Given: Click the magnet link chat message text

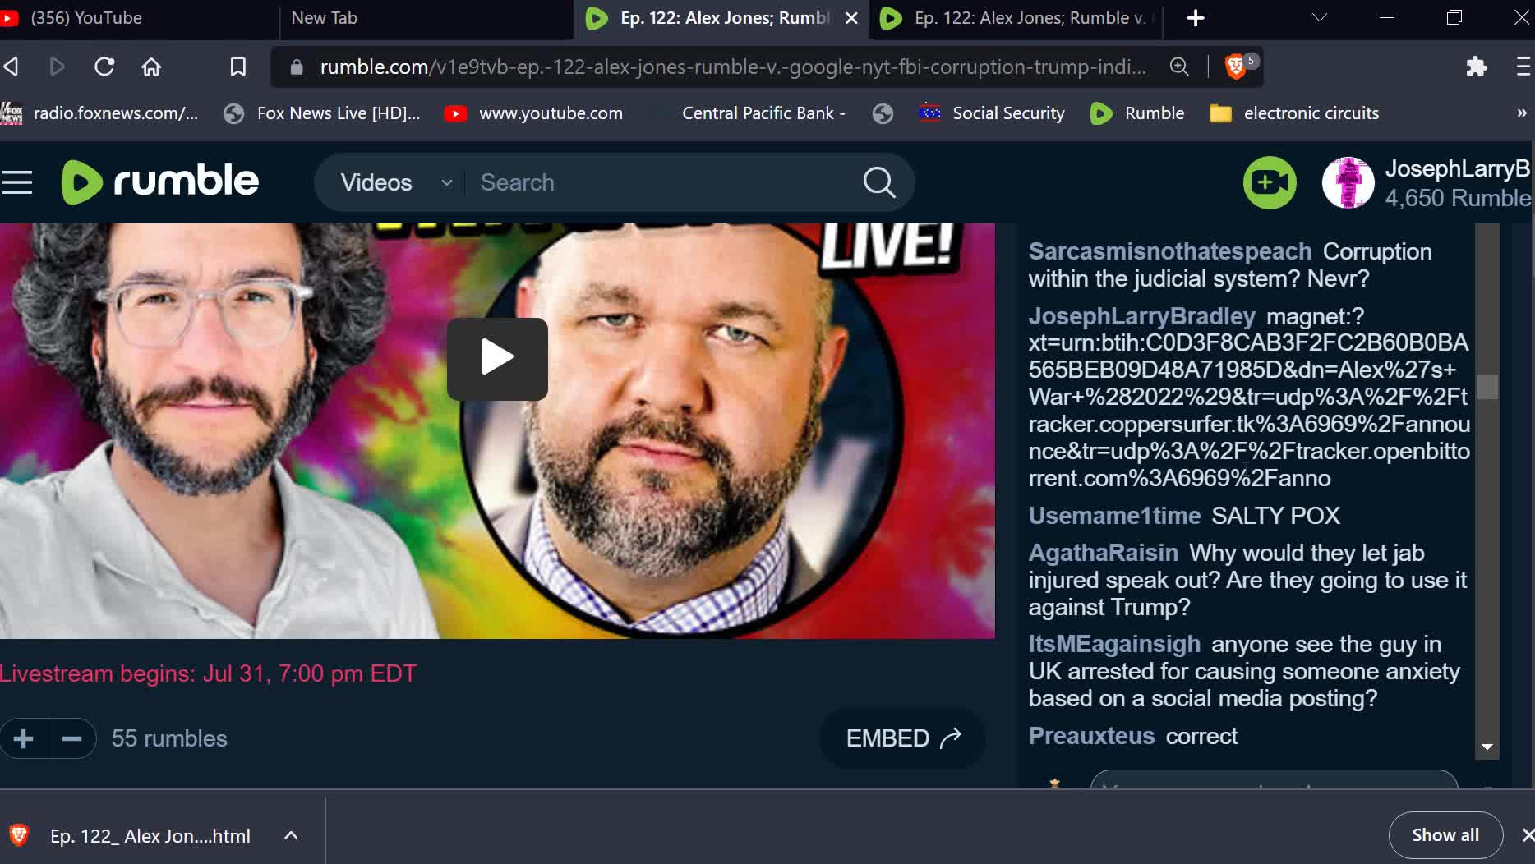Looking at the screenshot, I should point(1249,397).
